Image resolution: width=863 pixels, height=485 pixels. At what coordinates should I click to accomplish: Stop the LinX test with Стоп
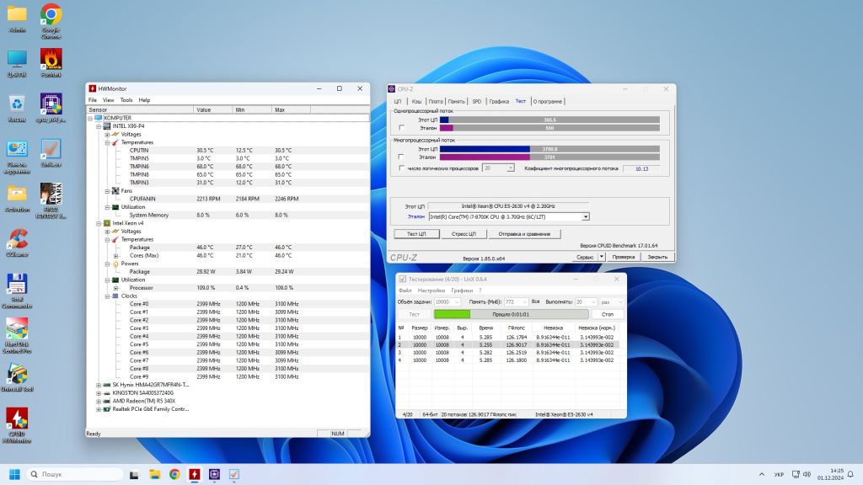pyautogui.click(x=608, y=315)
